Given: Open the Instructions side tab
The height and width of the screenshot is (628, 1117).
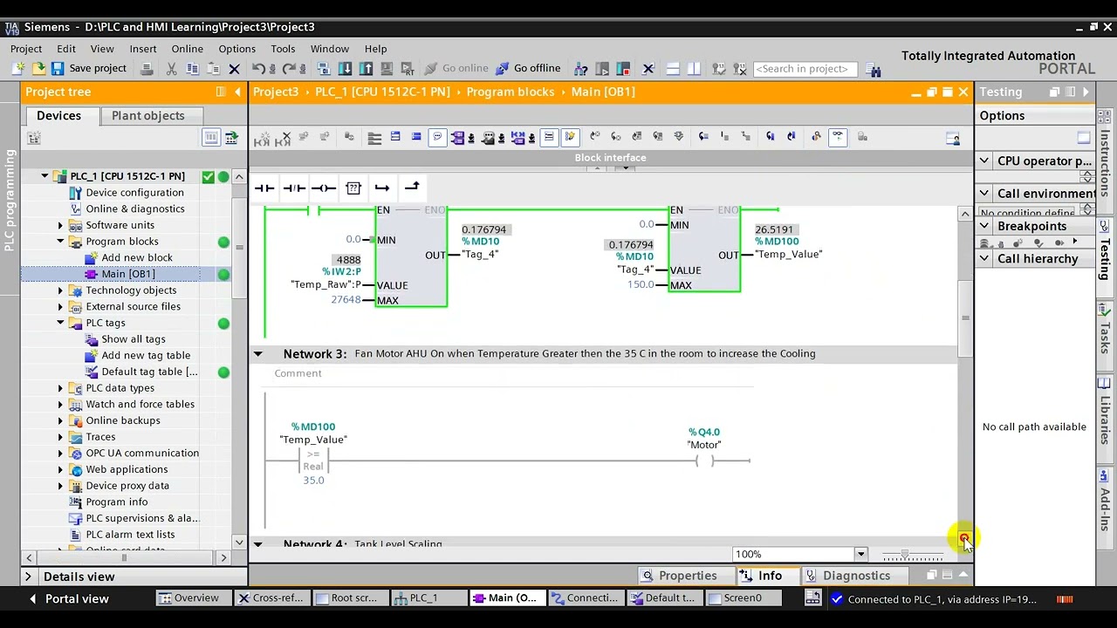Looking at the screenshot, I should click(1105, 159).
